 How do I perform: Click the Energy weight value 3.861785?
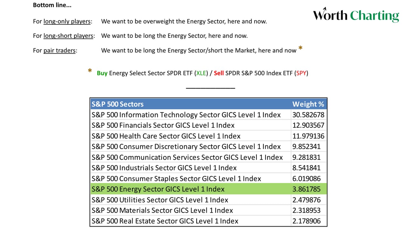[x=306, y=189]
